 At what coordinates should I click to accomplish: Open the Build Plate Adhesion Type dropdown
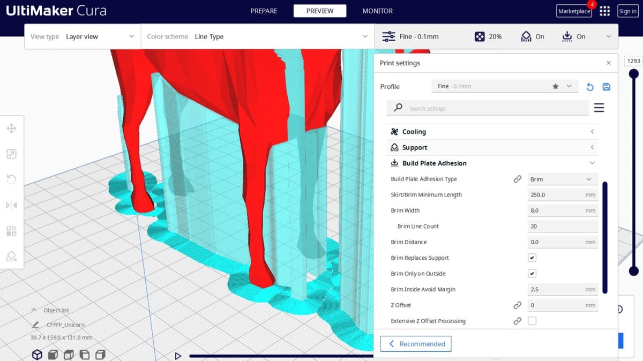click(563, 179)
